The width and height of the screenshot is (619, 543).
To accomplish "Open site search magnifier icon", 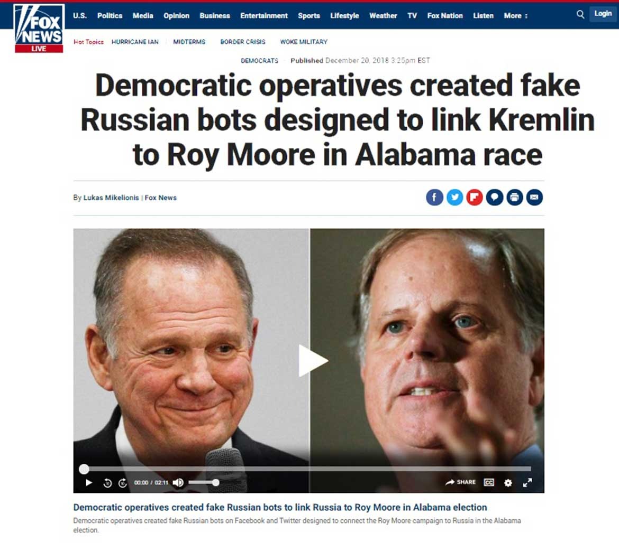I will pyautogui.click(x=580, y=15).
